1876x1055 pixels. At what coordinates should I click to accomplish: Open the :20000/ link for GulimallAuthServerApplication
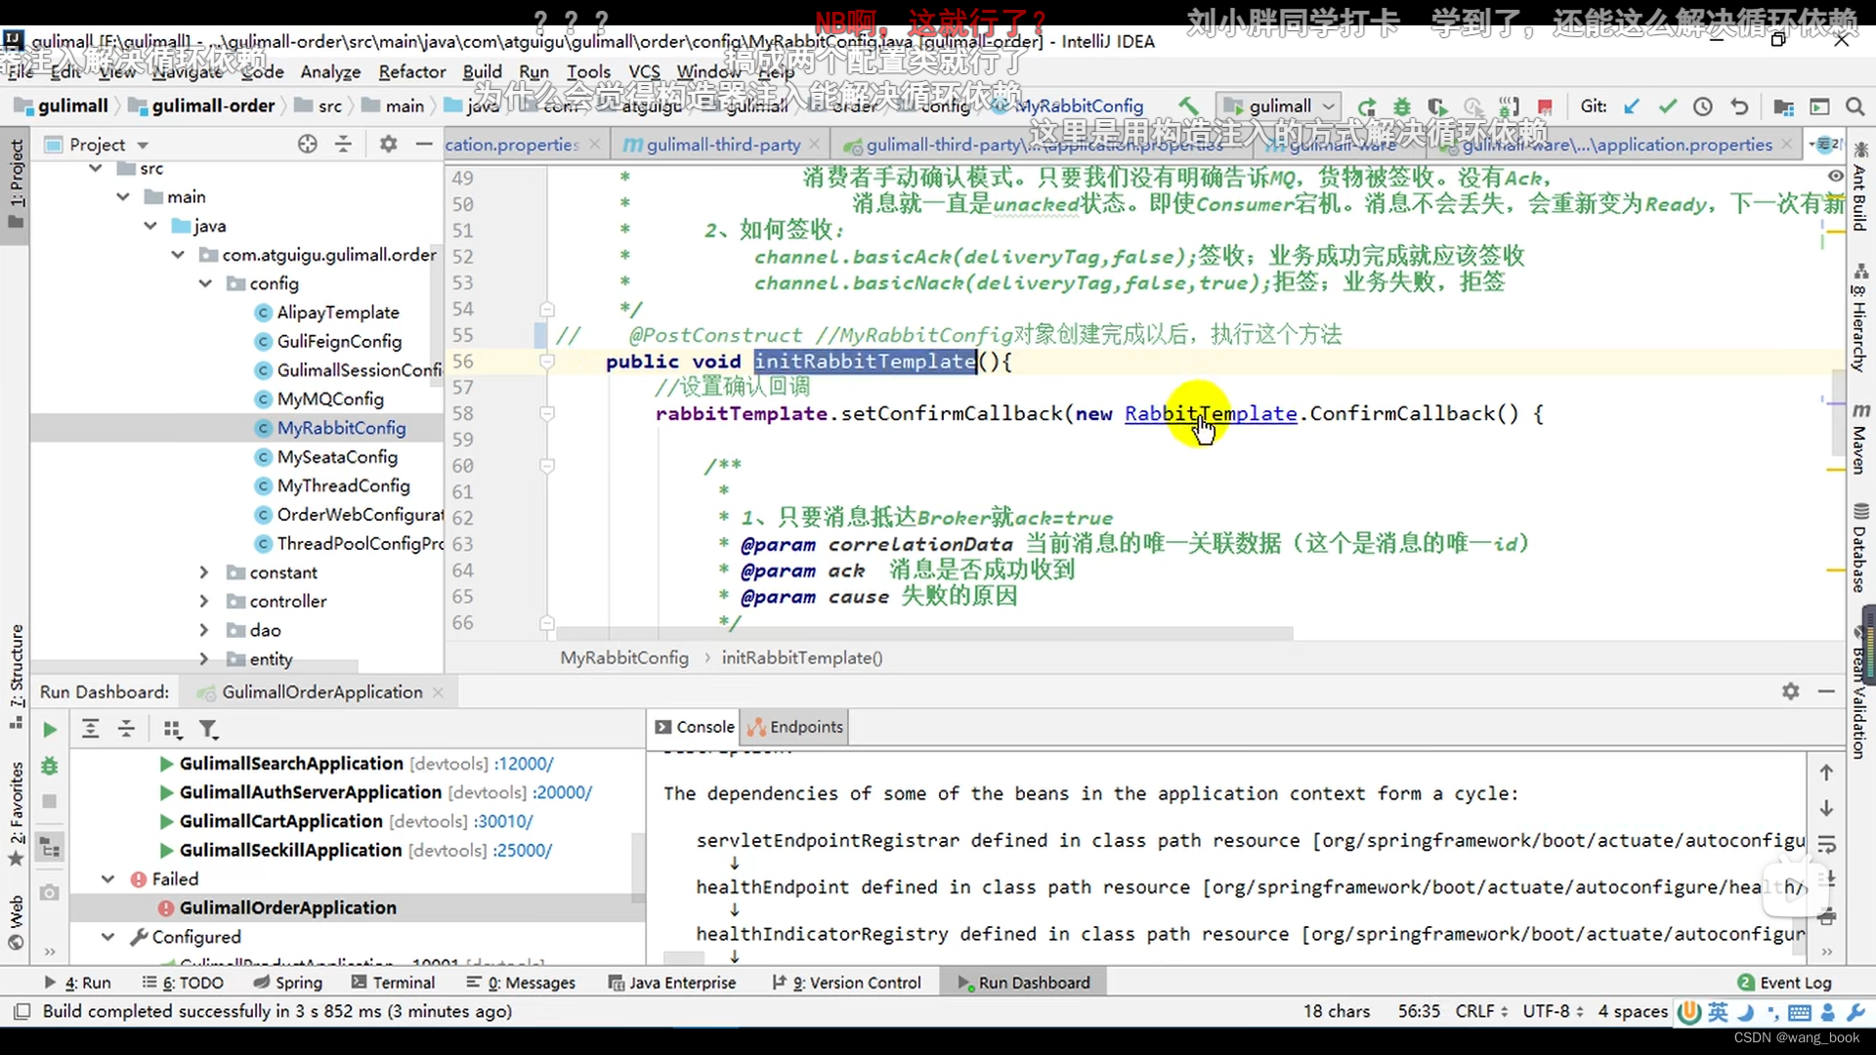(x=562, y=792)
